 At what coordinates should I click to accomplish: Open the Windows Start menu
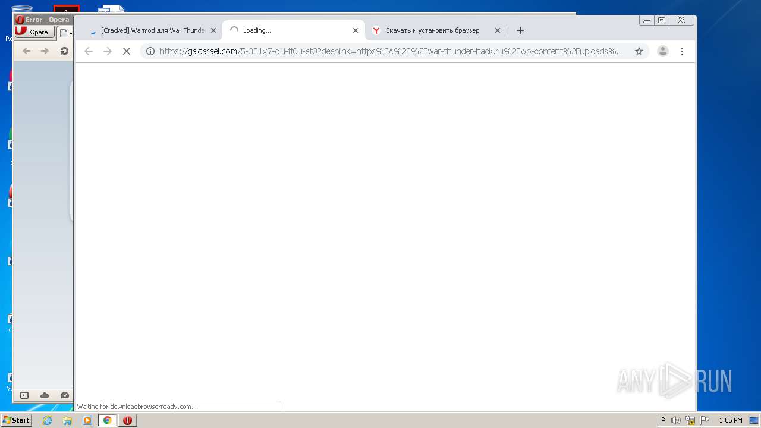16,420
